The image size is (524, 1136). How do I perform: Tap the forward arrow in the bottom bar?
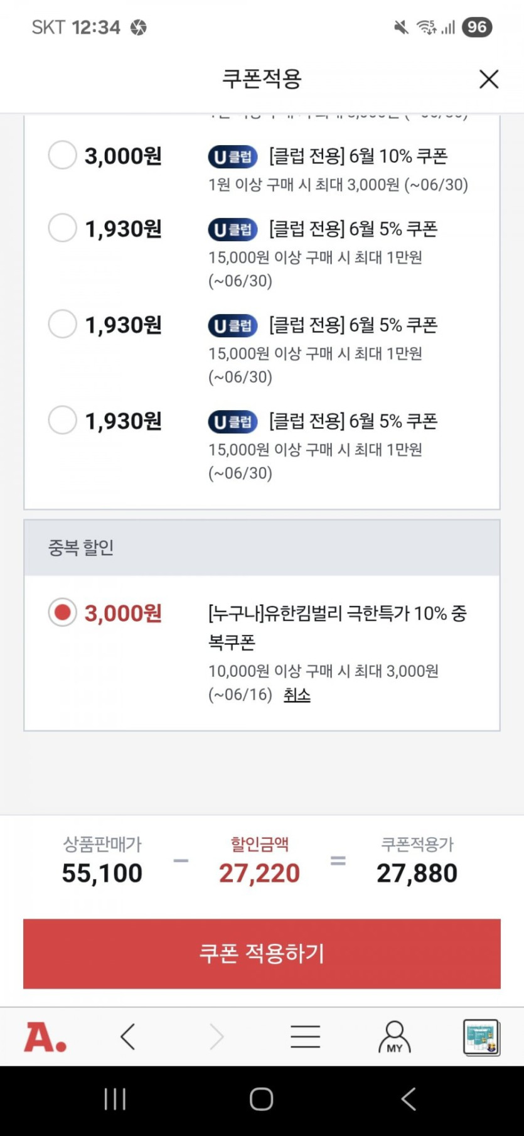pyautogui.click(x=217, y=1037)
